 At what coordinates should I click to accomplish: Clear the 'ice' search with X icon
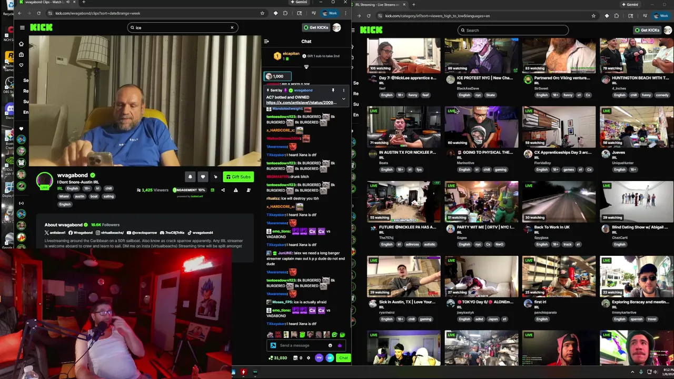(x=232, y=27)
